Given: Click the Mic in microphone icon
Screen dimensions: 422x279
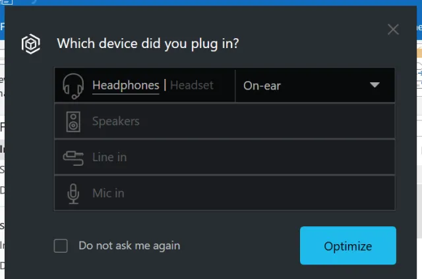Looking at the screenshot, I should tap(73, 193).
